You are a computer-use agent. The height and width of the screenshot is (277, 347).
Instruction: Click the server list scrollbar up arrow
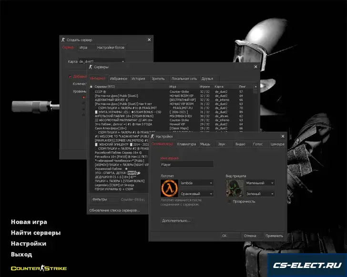(255, 87)
